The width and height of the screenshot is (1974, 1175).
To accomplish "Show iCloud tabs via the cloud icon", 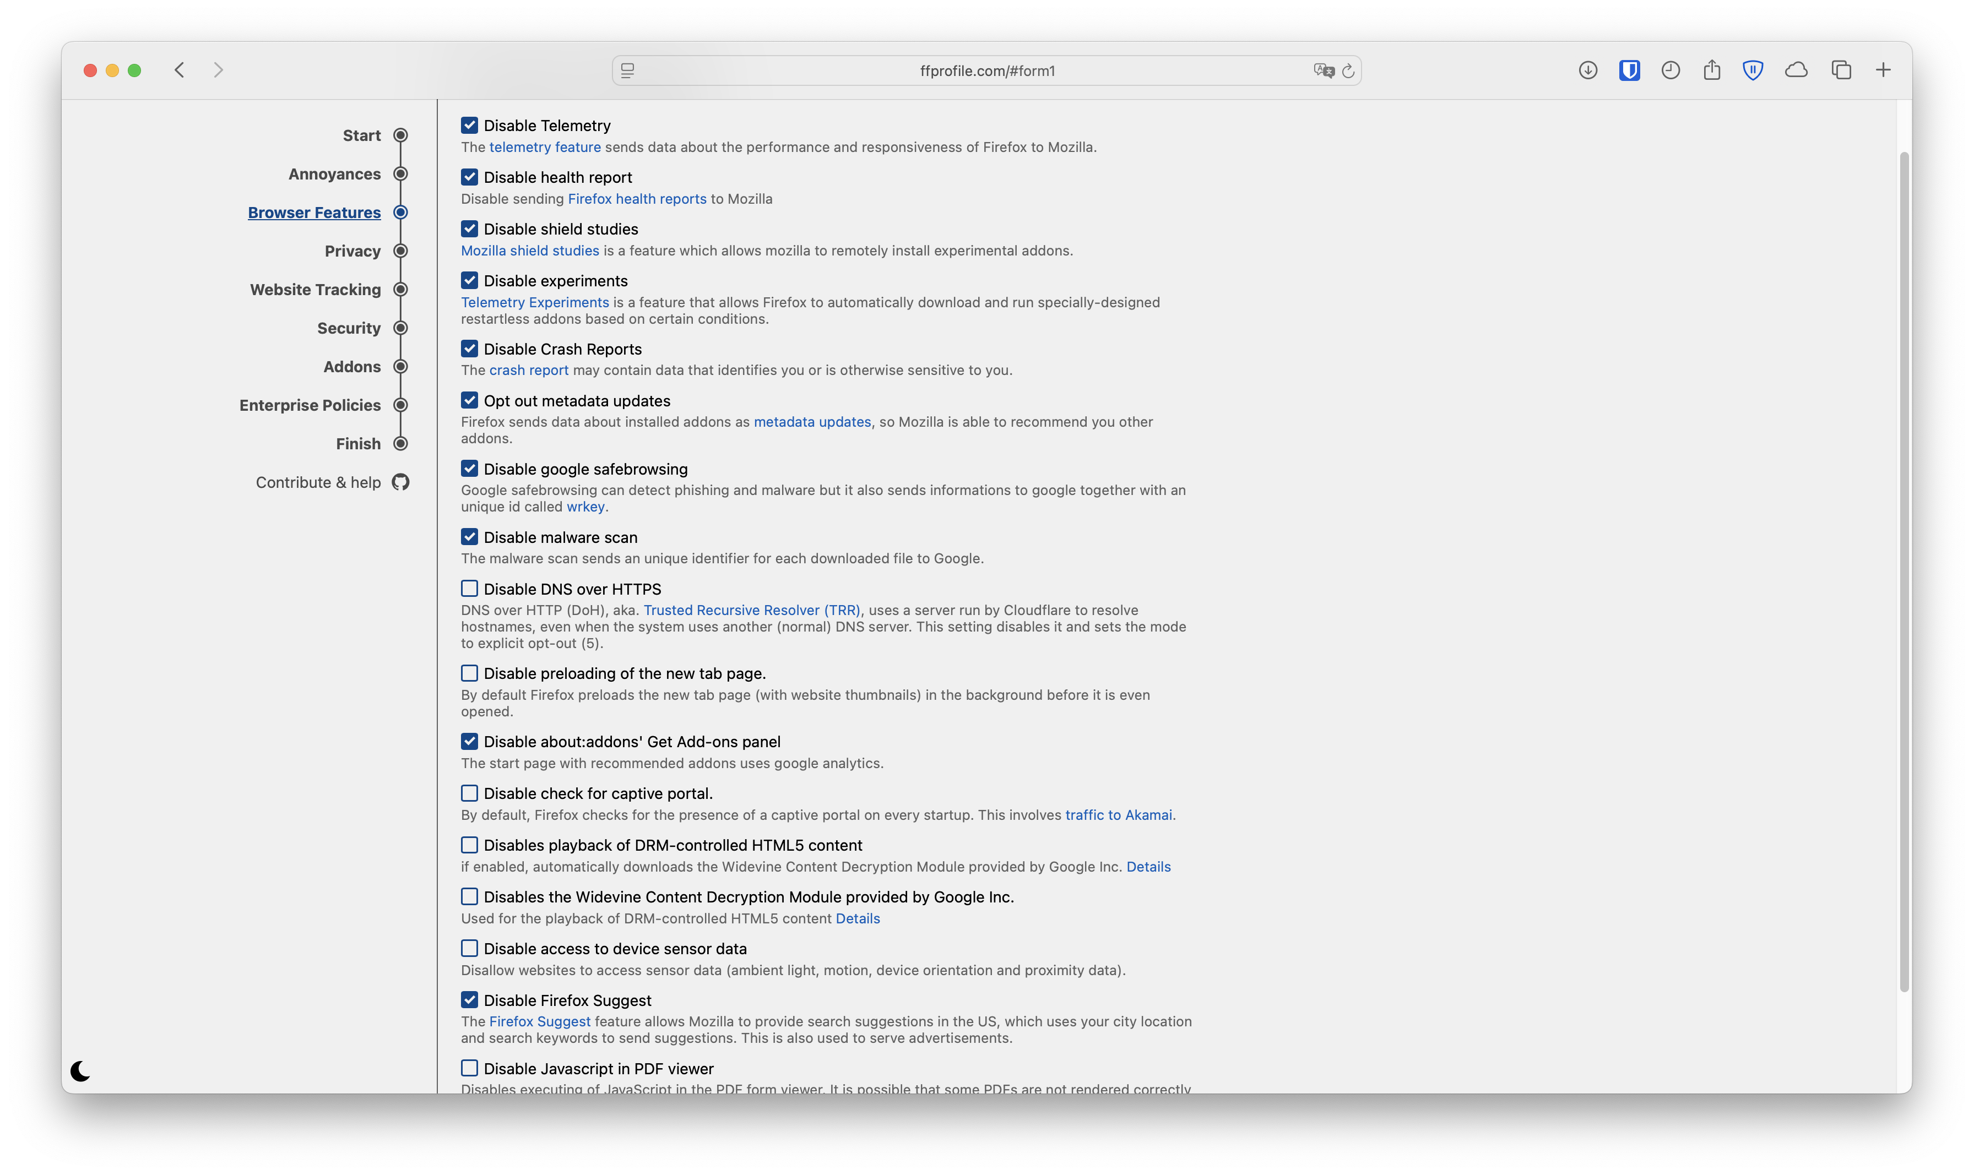I will [x=1796, y=70].
